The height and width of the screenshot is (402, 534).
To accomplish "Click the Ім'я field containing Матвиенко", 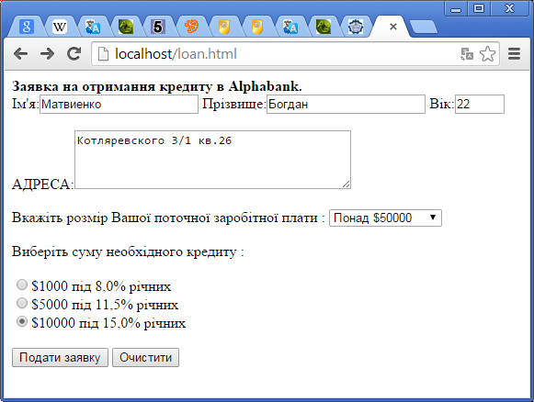I will click(119, 104).
